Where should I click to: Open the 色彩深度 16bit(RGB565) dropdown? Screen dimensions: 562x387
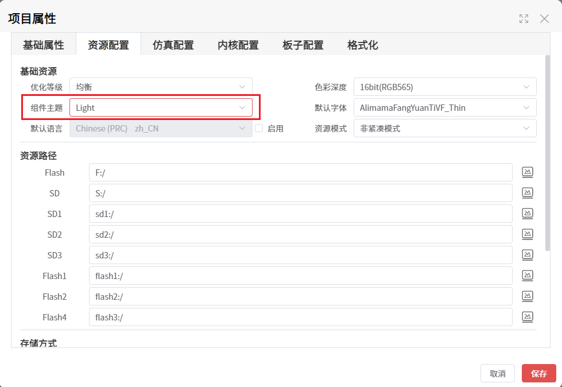444,87
